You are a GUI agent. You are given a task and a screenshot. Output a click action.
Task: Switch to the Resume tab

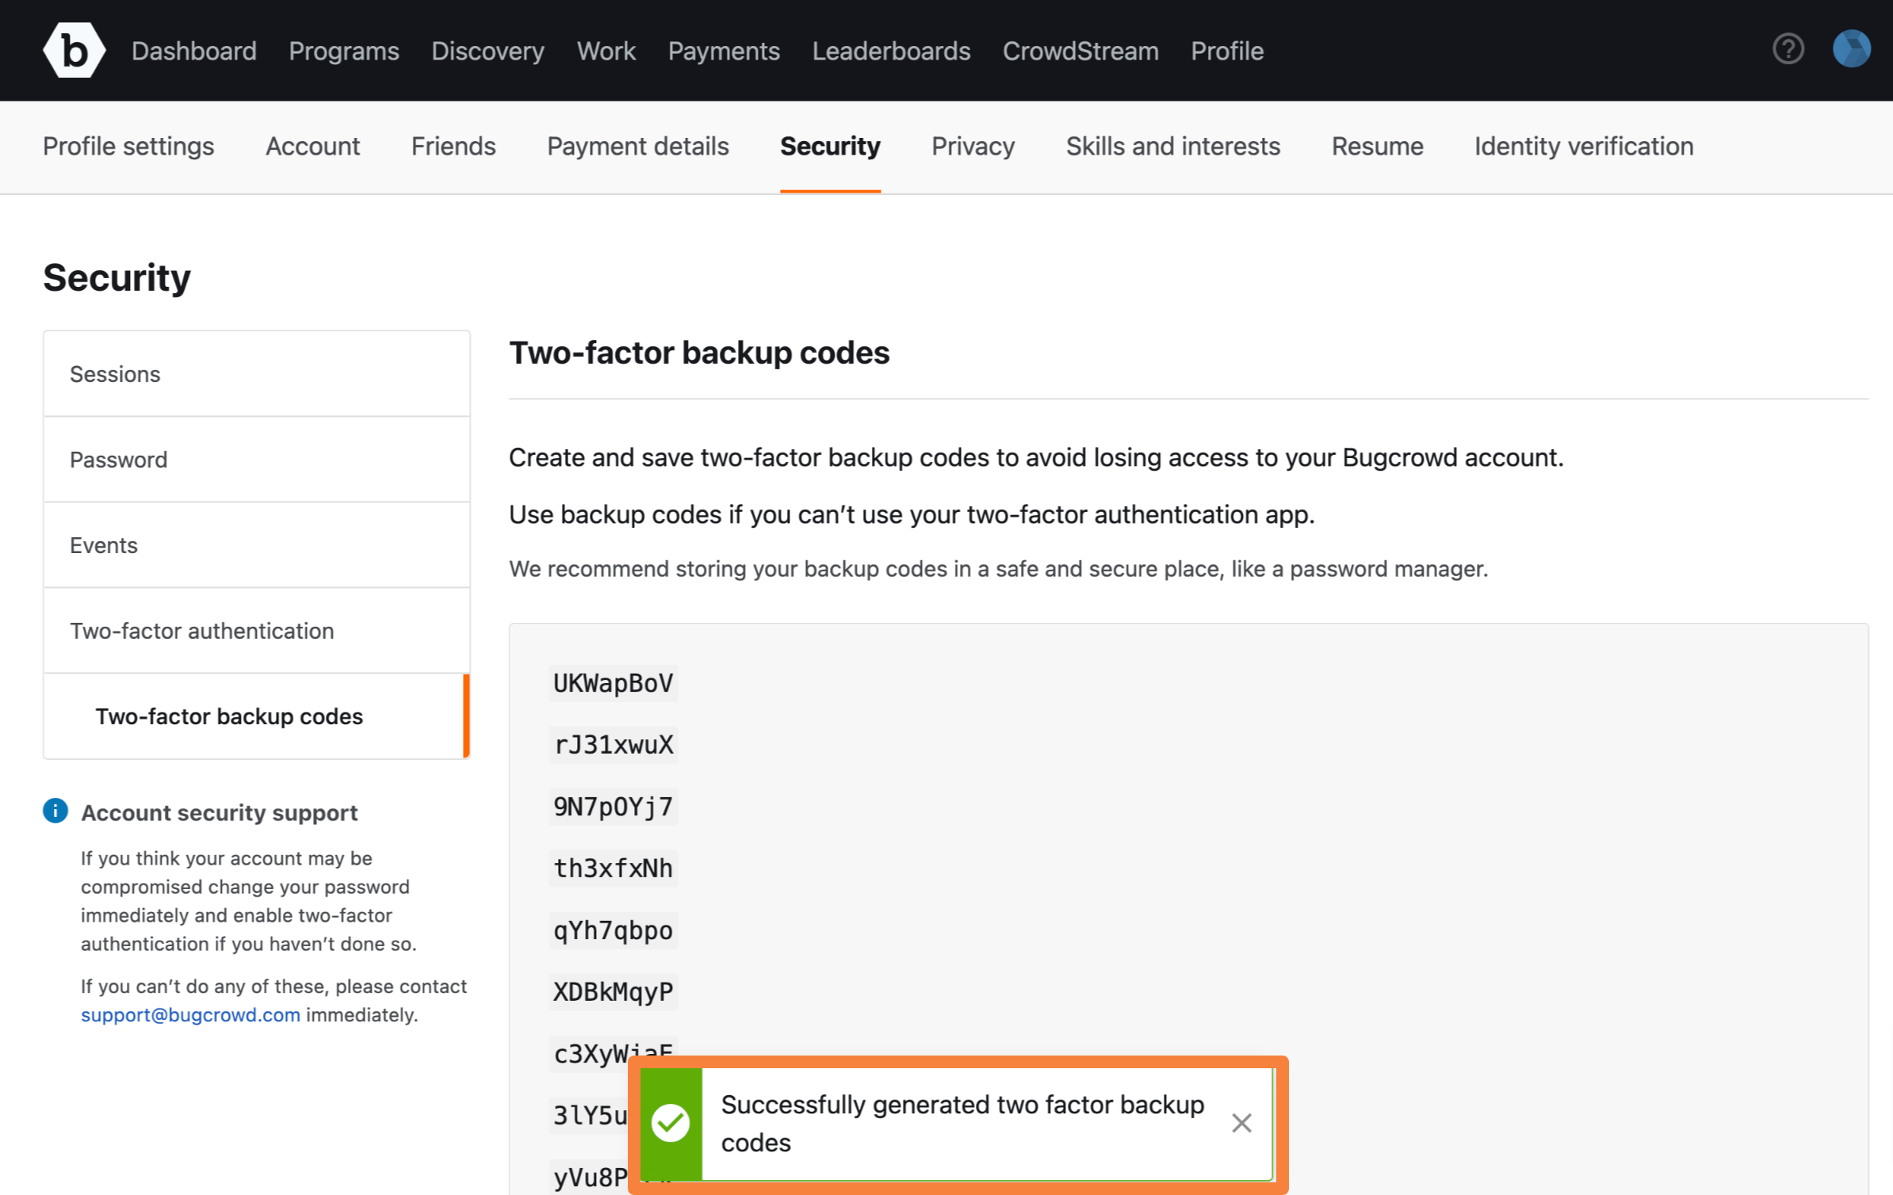[1378, 147]
